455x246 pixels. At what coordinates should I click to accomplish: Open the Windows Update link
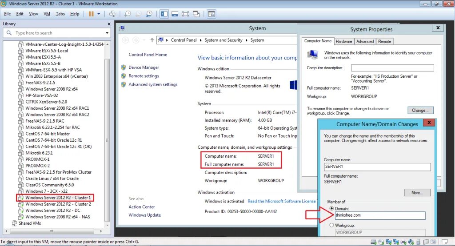(144, 215)
